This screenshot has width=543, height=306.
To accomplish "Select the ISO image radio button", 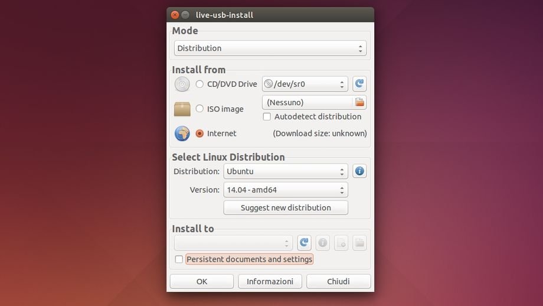I will [199, 109].
